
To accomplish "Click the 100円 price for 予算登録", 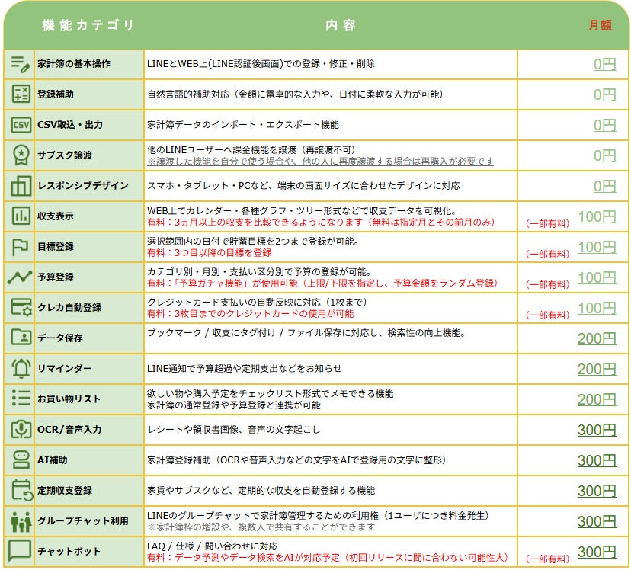I will [x=596, y=278].
